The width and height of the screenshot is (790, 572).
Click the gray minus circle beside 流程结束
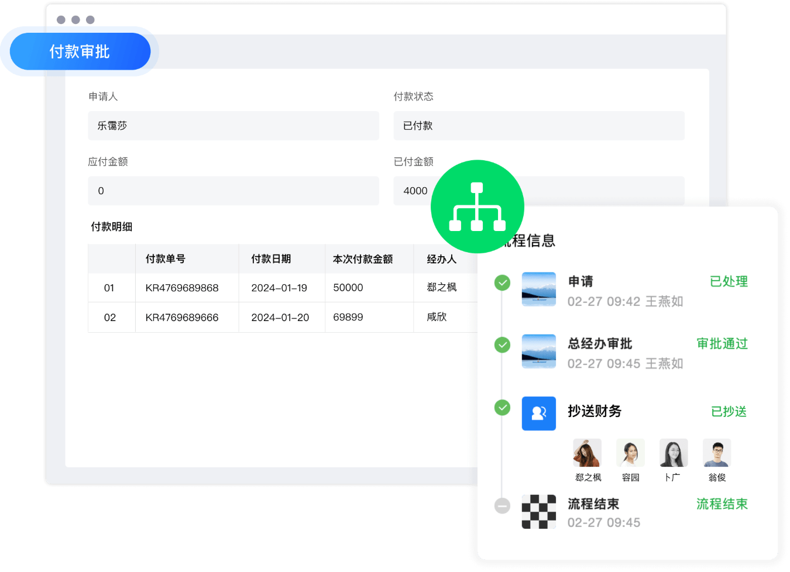(502, 506)
